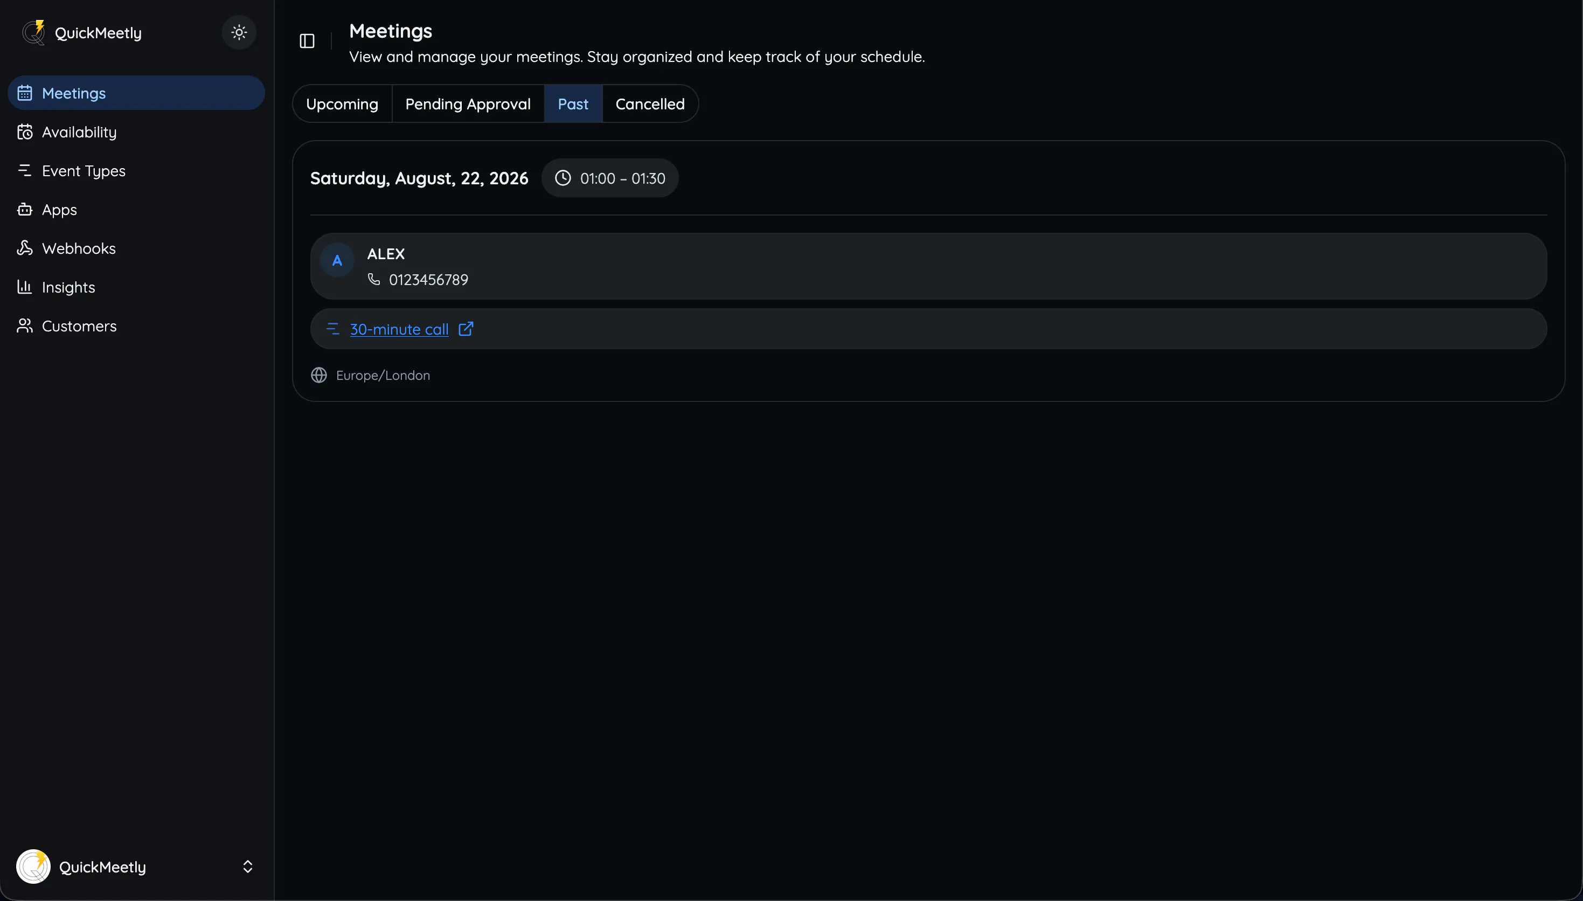Navigate to the Apps page
The image size is (1583, 901).
tap(136, 210)
